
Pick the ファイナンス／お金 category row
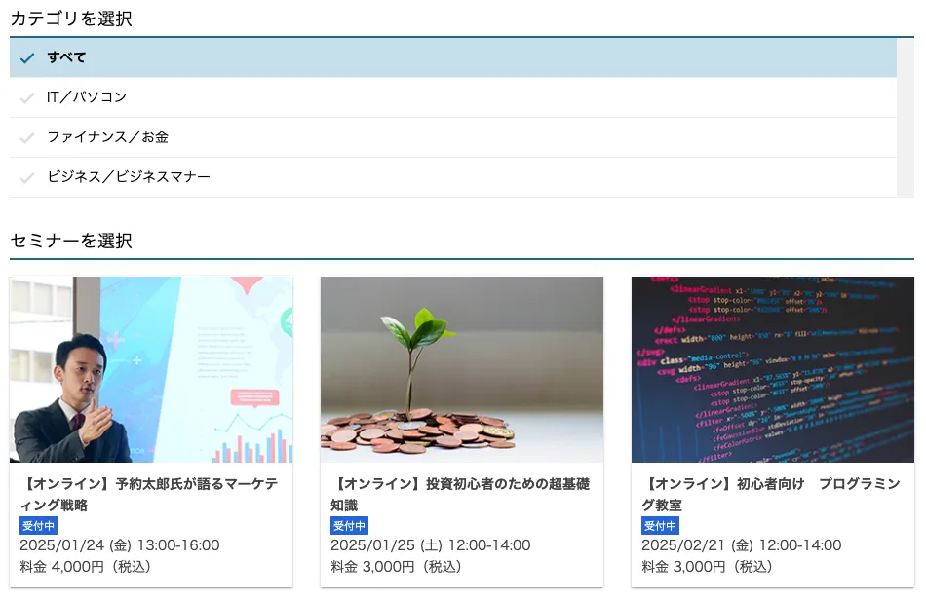(107, 137)
